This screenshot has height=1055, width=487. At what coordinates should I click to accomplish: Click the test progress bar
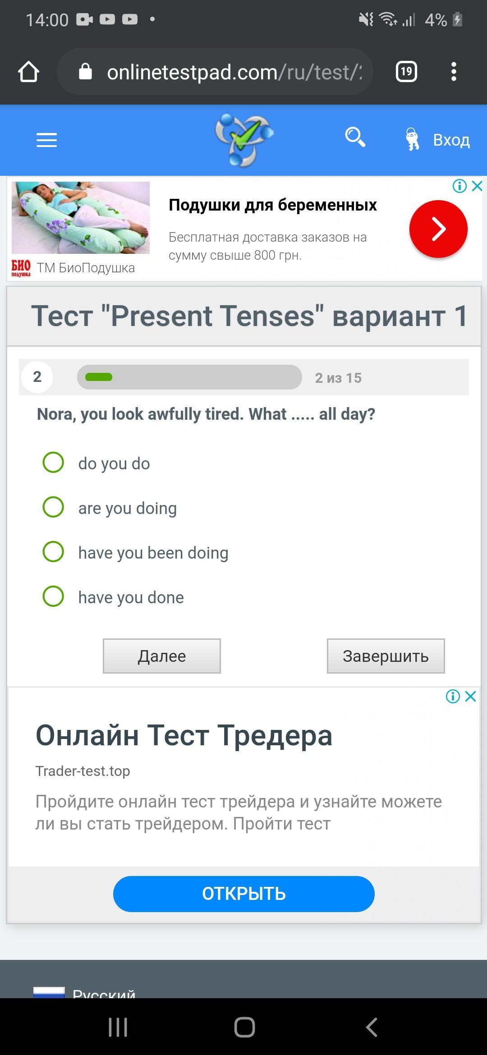tap(189, 377)
